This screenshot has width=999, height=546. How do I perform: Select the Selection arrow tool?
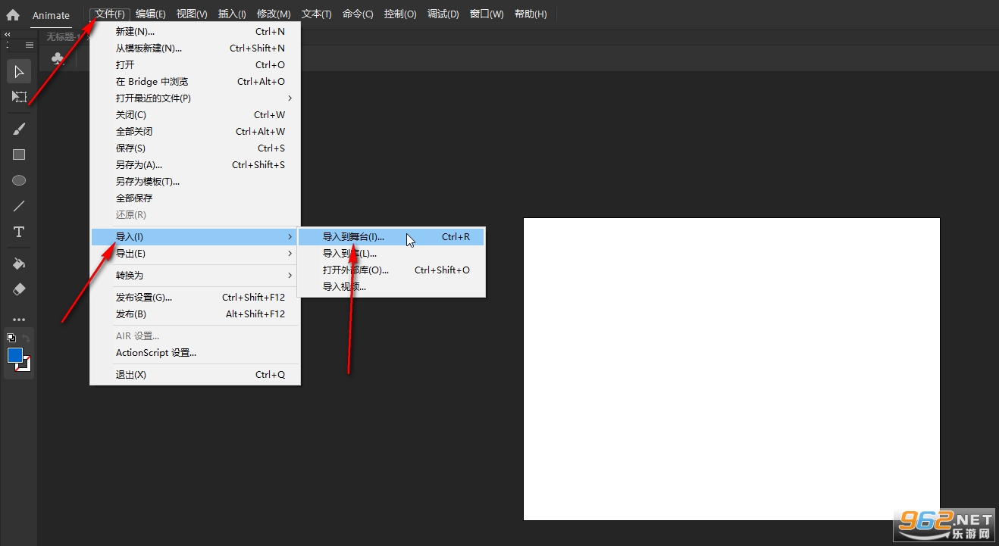(x=19, y=72)
